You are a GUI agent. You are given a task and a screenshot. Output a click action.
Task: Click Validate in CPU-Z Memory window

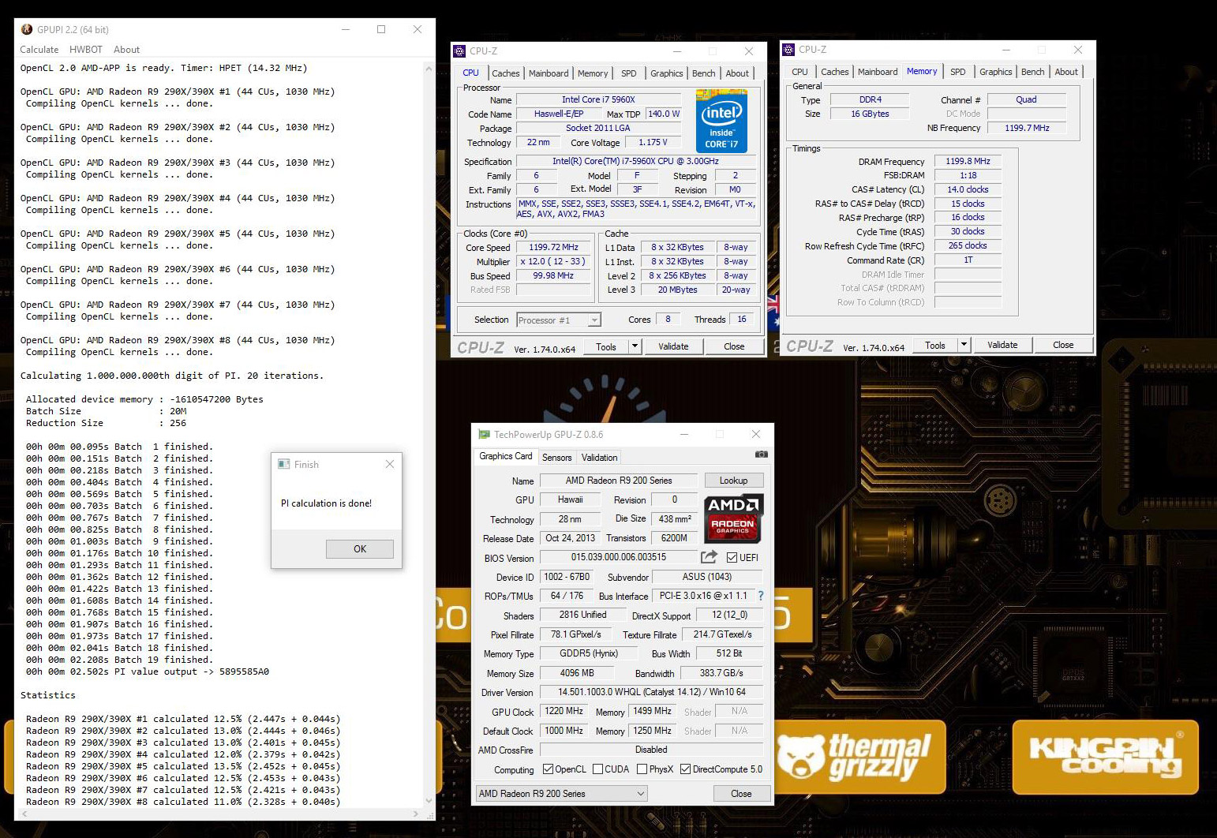click(x=1002, y=345)
